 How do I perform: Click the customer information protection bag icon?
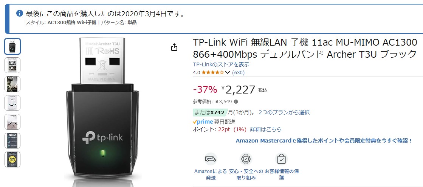281,159
